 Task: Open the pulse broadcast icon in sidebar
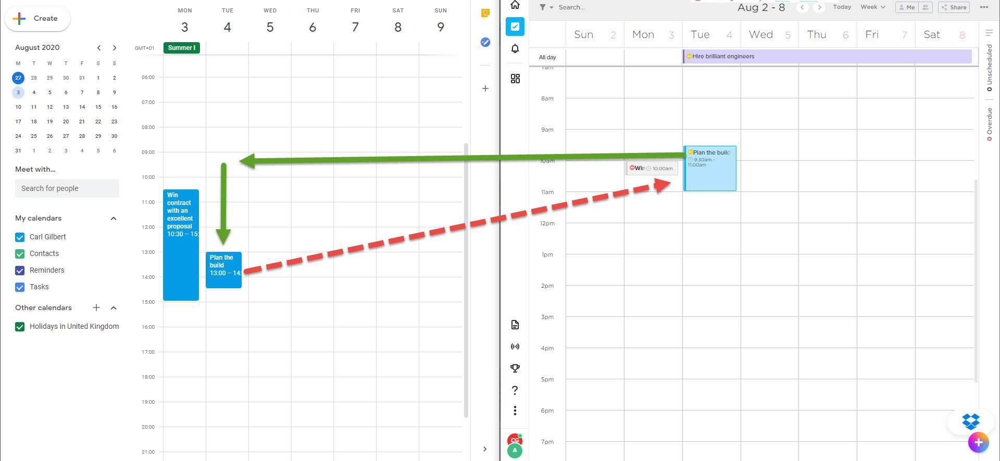coord(515,347)
